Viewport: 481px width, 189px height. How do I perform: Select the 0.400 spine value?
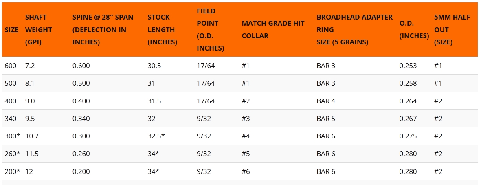81,101
